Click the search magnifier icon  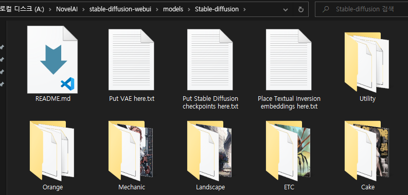325,9
